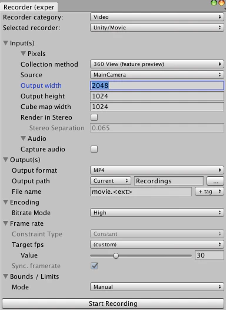The width and height of the screenshot is (226, 310).
Task: Open the Source dropdown showing MainCamera
Action: [x=157, y=75]
